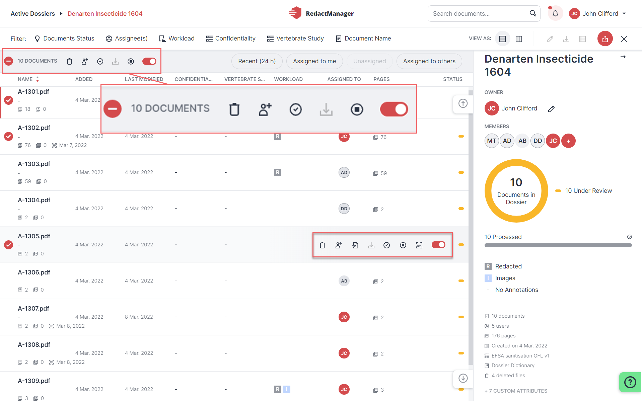Viewport: 642px width, 402px height.
Task: Edit dossier owner with pencil icon
Action: [x=551, y=109]
